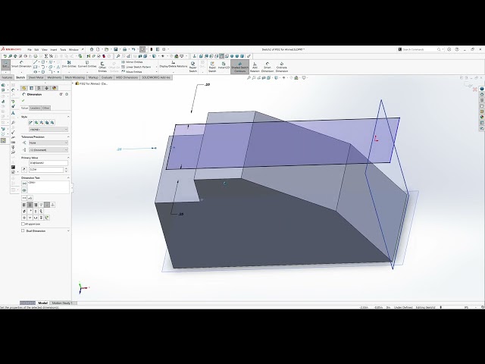Open the unit precision dropdown (Document)
Screen dimensions: 485x364
[x=48, y=150]
